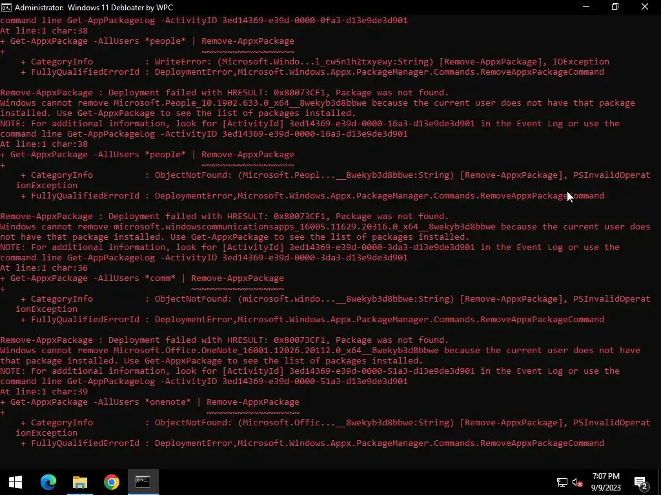Click the Get-AppPackageLog line with ActivityID 51a3
Image resolution: width=661 pixels, height=495 pixels.
(203, 382)
